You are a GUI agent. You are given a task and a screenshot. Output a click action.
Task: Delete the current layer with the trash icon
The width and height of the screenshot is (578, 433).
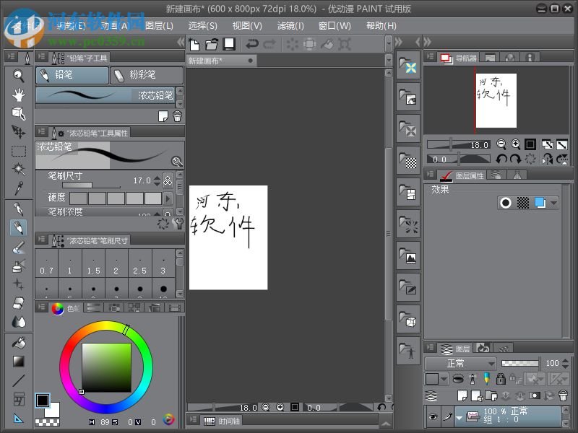click(564, 395)
